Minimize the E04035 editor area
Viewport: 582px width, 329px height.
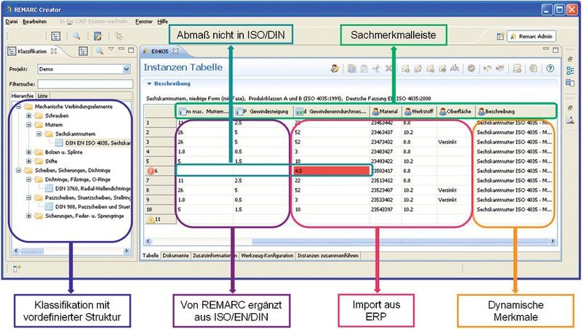click(546, 49)
